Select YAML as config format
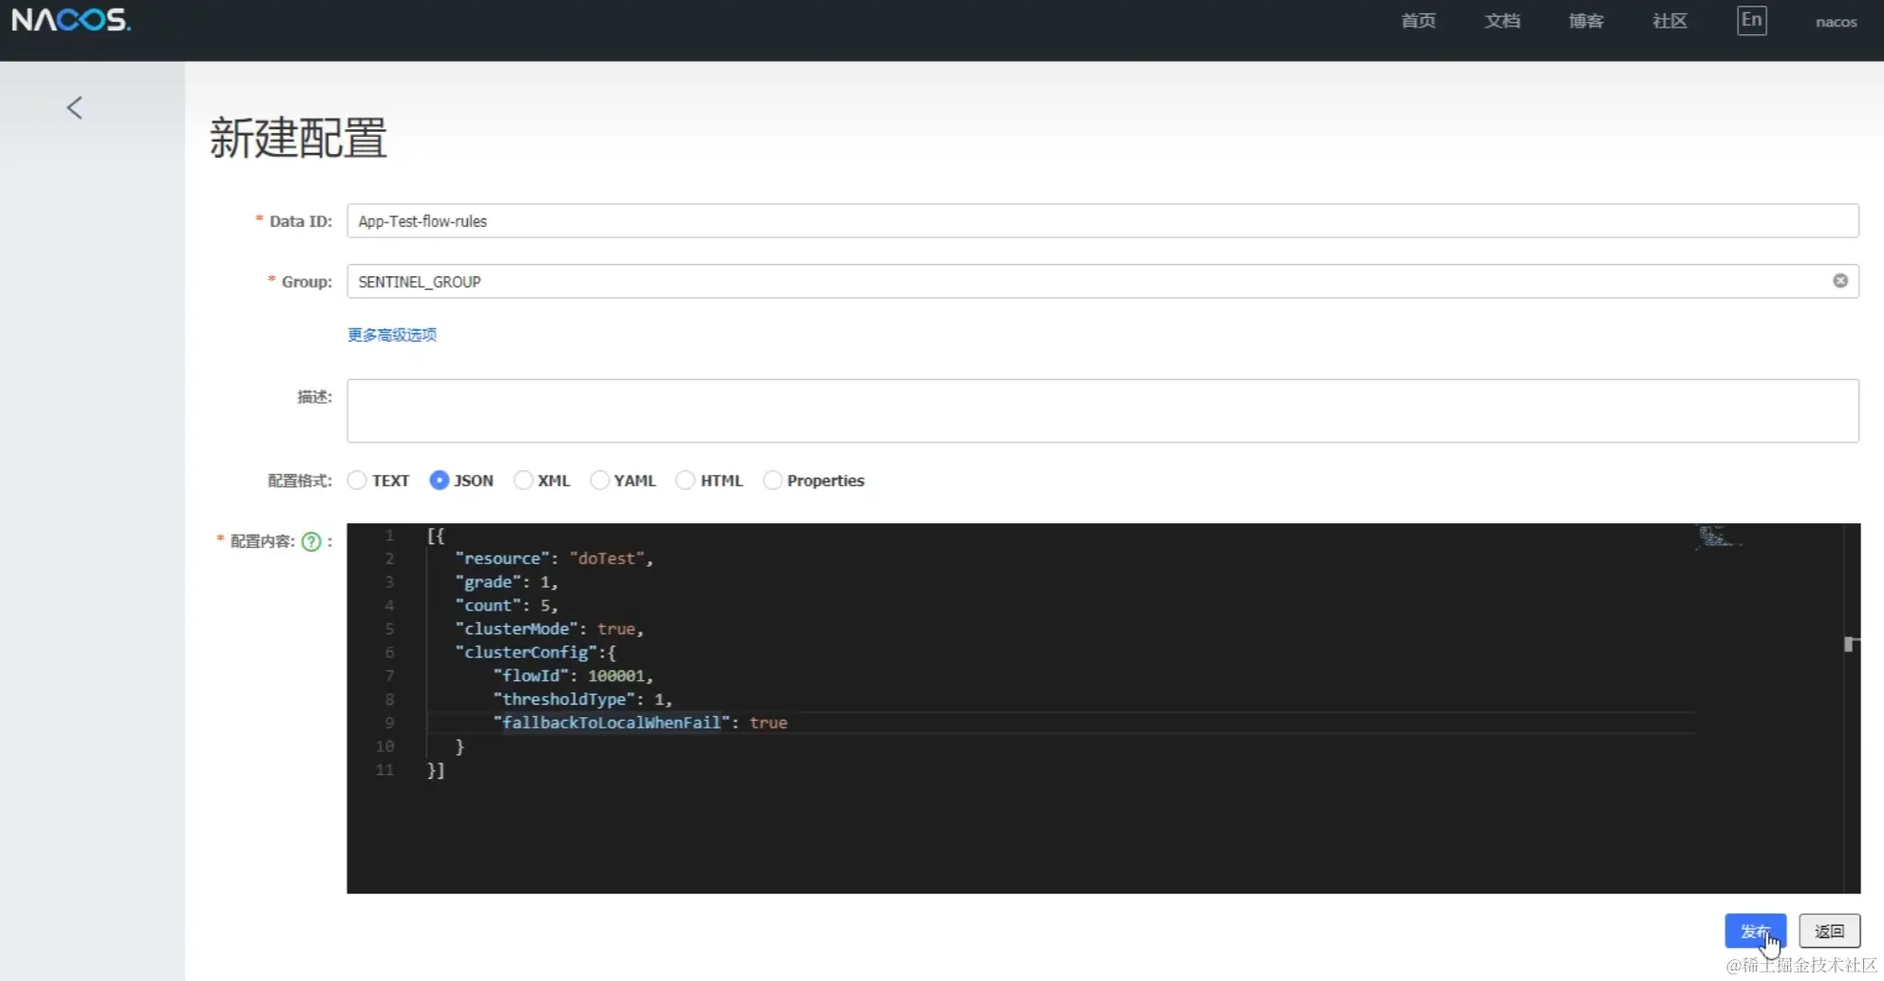Screen dimensions: 1884x981 click(599, 481)
